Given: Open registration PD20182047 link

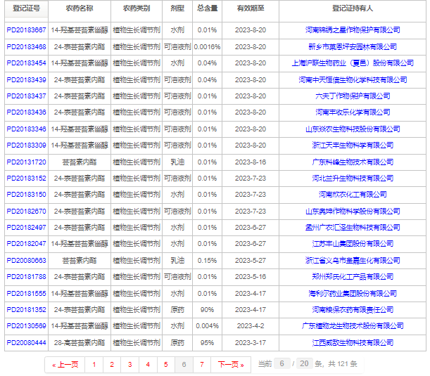Looking at the screenshot, I should pos(26,244).
